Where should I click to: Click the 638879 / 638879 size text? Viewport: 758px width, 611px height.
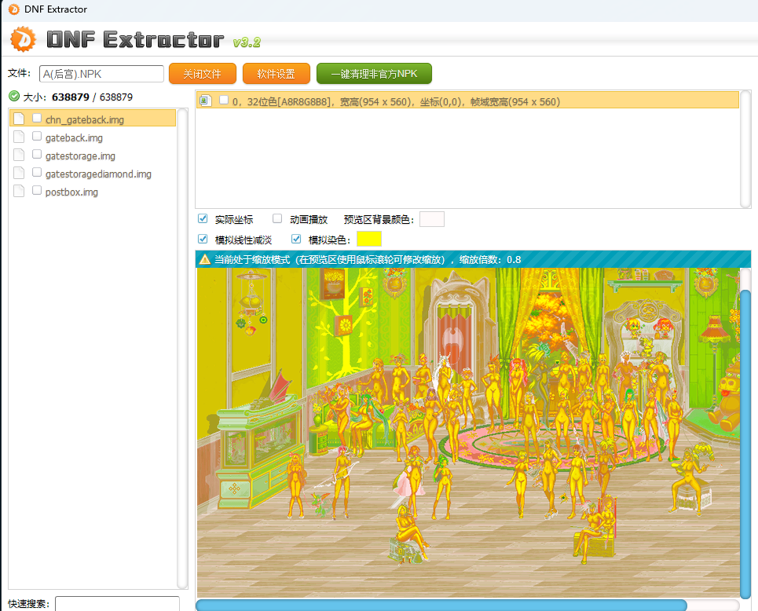[93, 97]
